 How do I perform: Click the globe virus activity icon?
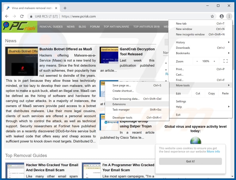pos(195,141)
